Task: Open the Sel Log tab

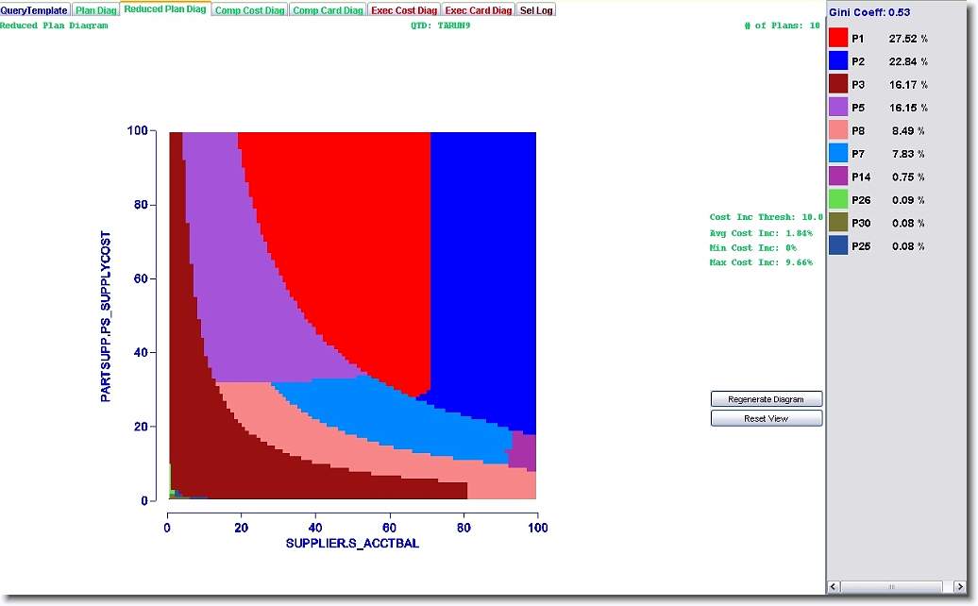Action: 536,10
